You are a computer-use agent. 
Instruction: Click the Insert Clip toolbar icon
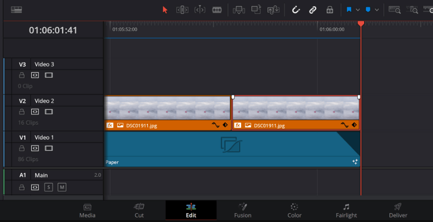(x=239, y=10)
